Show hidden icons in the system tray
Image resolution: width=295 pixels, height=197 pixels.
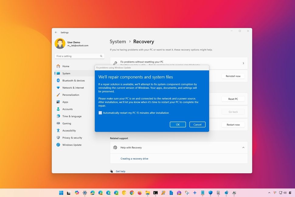click(269, 193)
